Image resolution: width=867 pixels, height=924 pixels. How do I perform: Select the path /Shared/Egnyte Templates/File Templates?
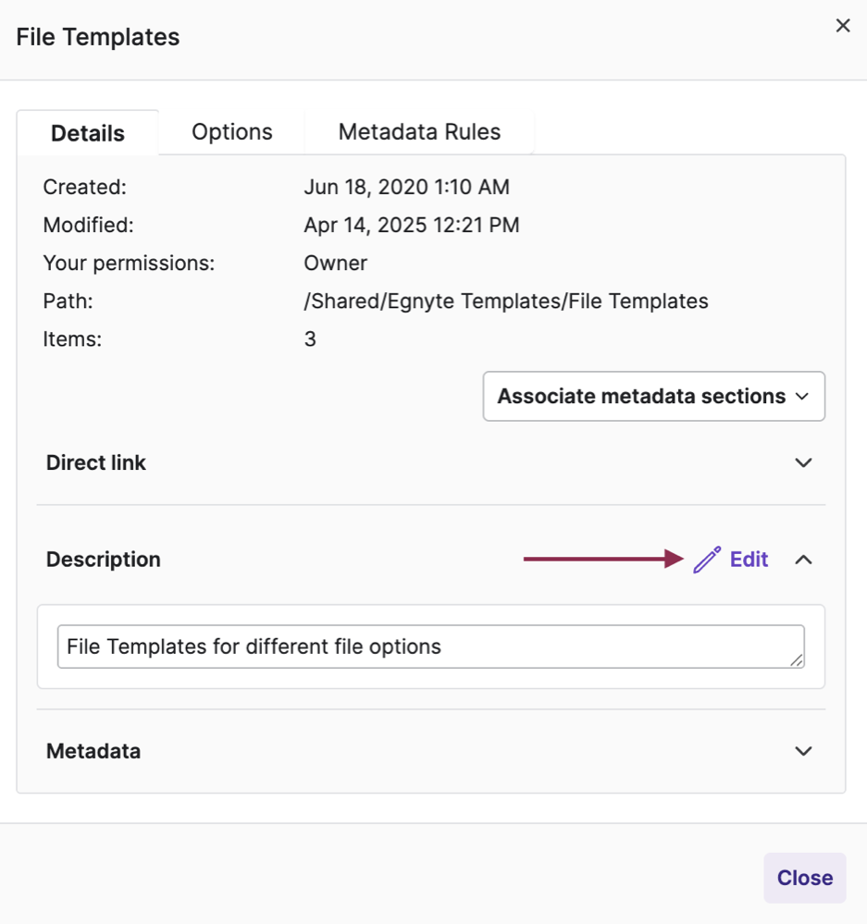(x=506, y=302)
